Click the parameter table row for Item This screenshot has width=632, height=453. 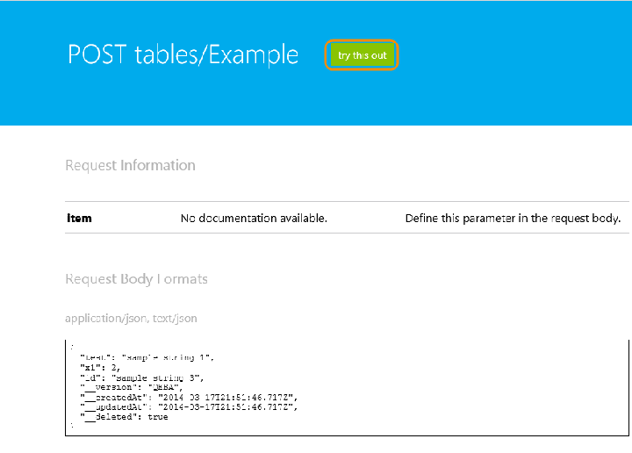347,218
